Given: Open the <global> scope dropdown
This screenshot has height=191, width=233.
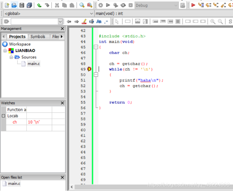Looking at the screenshot, I should point(48,14).
